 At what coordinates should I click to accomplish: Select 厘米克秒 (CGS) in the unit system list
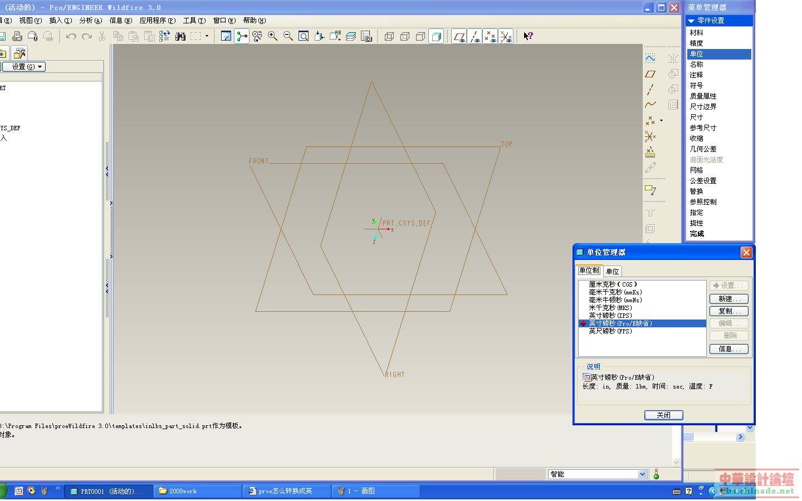click(613, 284)
